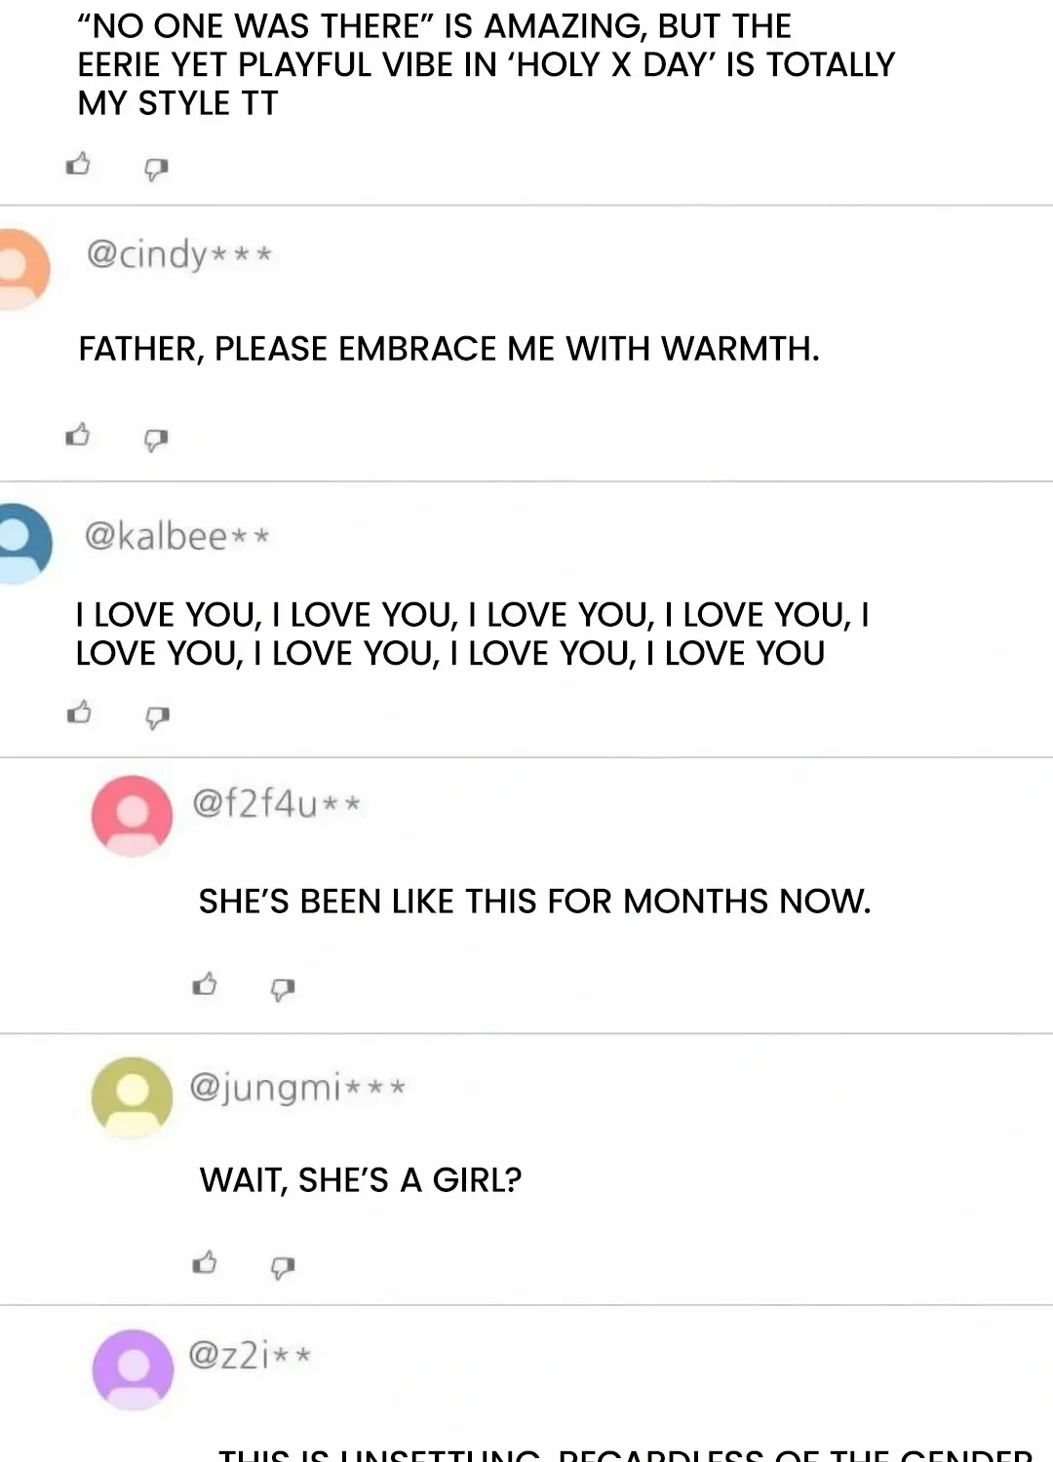This screenshot has height=1462, width=1053.
Task: Like @kalbee's 'I love you' comment
Action: tap(79, 712)
